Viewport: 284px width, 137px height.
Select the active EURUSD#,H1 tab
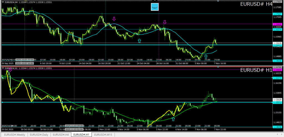point(82,135)
